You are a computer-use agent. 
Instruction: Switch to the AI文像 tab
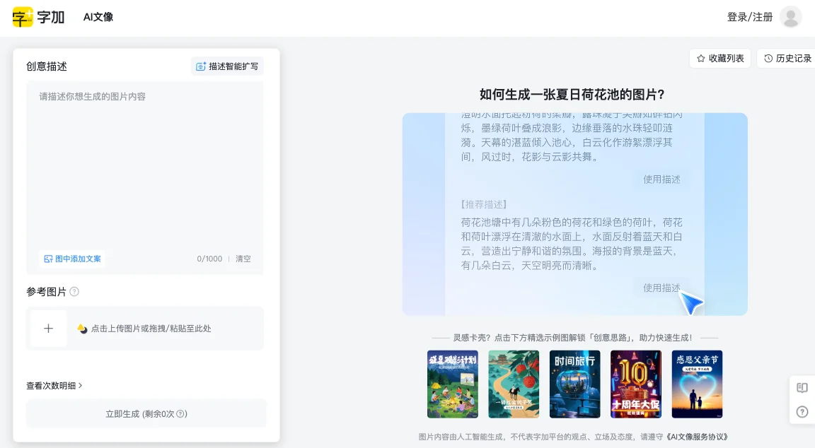tap(96, 16)
